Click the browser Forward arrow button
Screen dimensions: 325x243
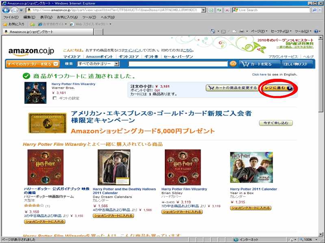coord(14,10)
